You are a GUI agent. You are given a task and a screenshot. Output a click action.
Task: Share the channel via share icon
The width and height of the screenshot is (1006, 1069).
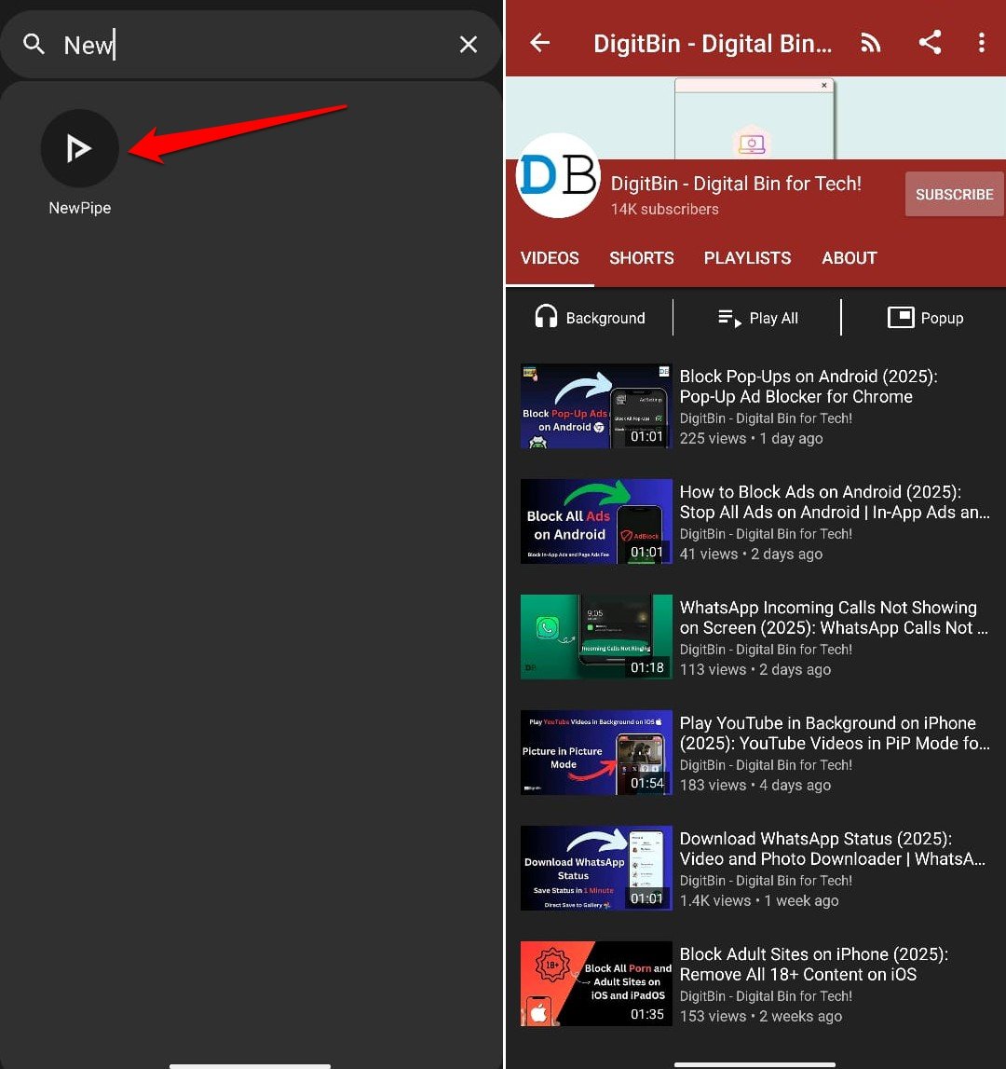(930, 42)
